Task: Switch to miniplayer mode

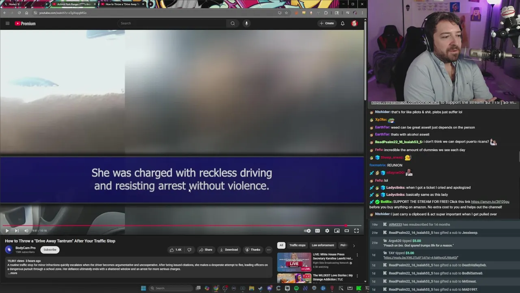Action: pyautogui.click(x=337, y=231)
